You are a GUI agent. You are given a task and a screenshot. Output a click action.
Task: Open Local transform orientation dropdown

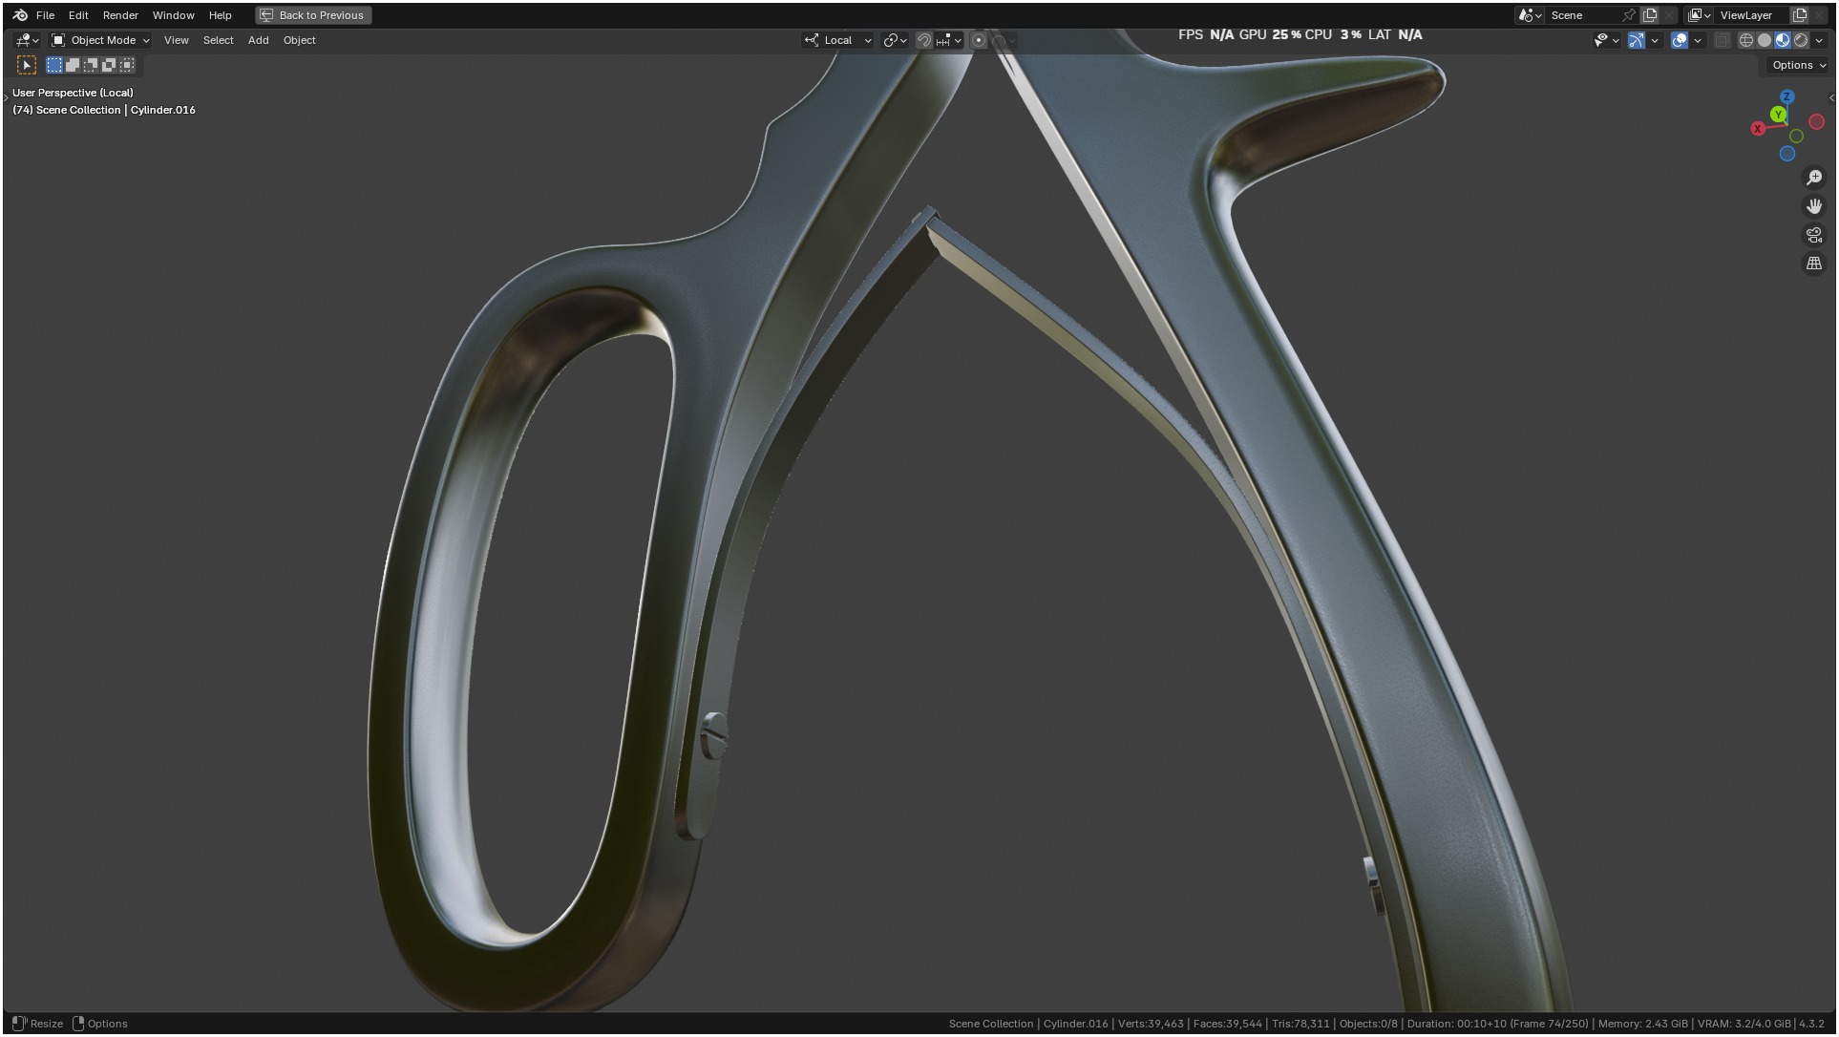838,40
